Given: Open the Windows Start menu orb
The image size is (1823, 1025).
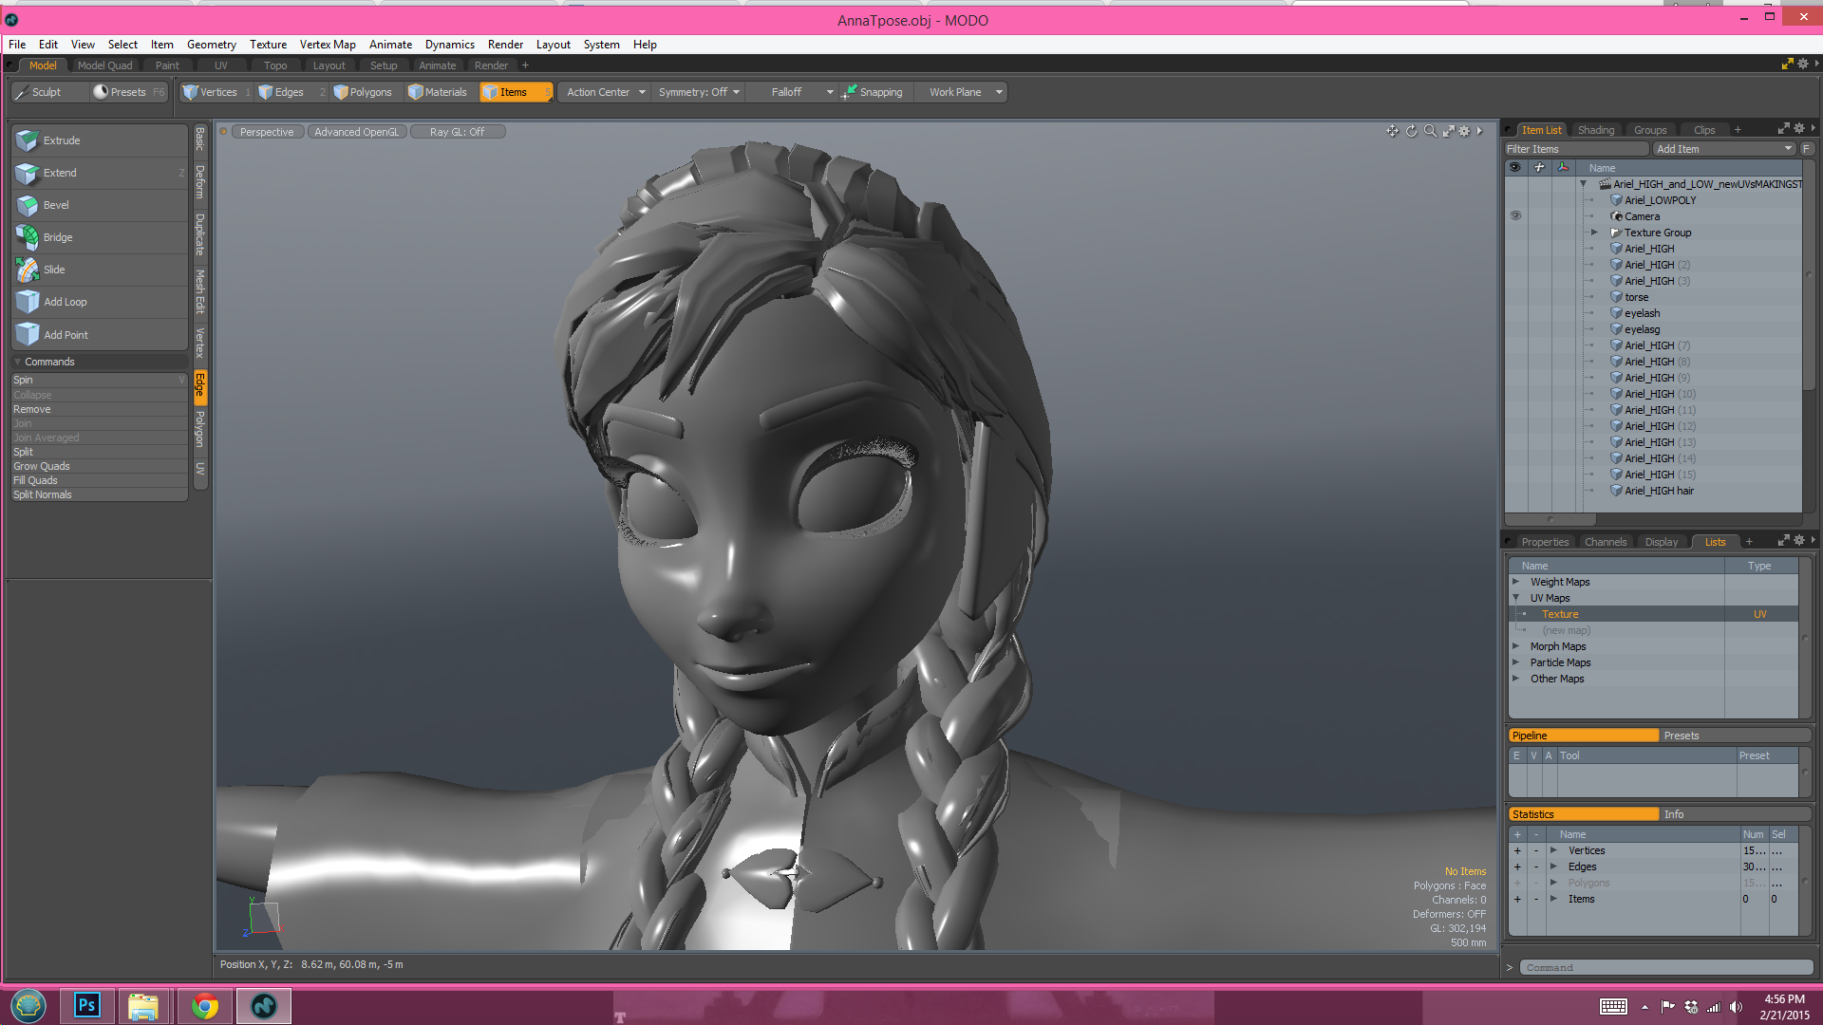Looking at the screenshot, I should pyautogui.click(x=28, y=1005).
